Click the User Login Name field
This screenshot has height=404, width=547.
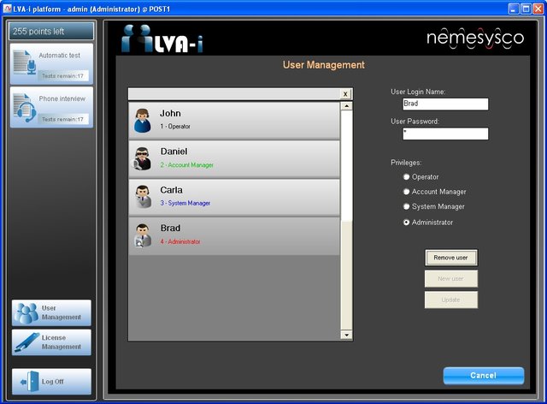[x=445, y=104]
